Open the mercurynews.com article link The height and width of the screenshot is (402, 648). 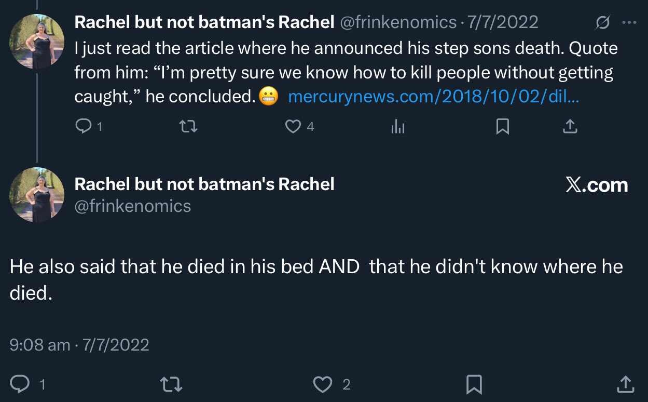pos(433,97)
